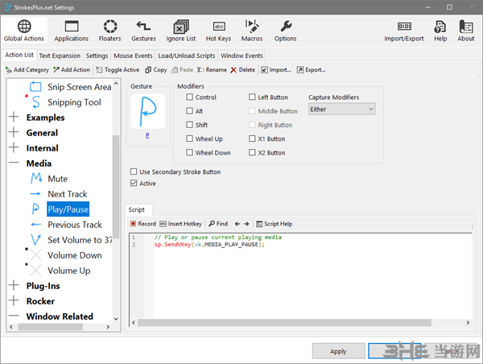Collapse the Window Related category

point(14,316)
